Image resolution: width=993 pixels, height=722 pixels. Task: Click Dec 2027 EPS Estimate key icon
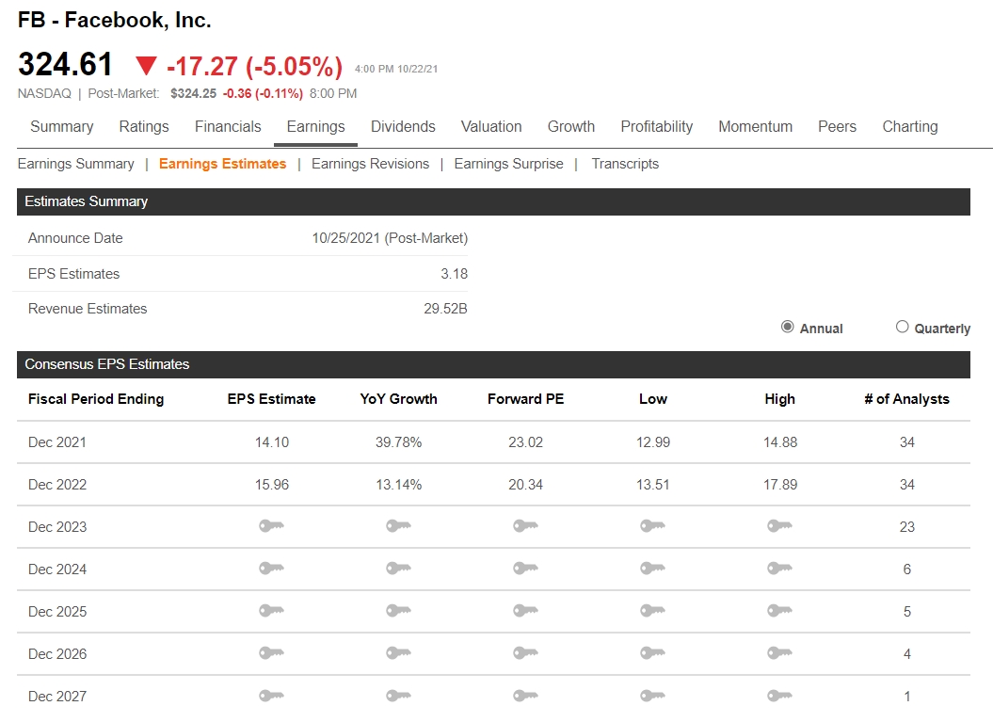coord(272,696)
